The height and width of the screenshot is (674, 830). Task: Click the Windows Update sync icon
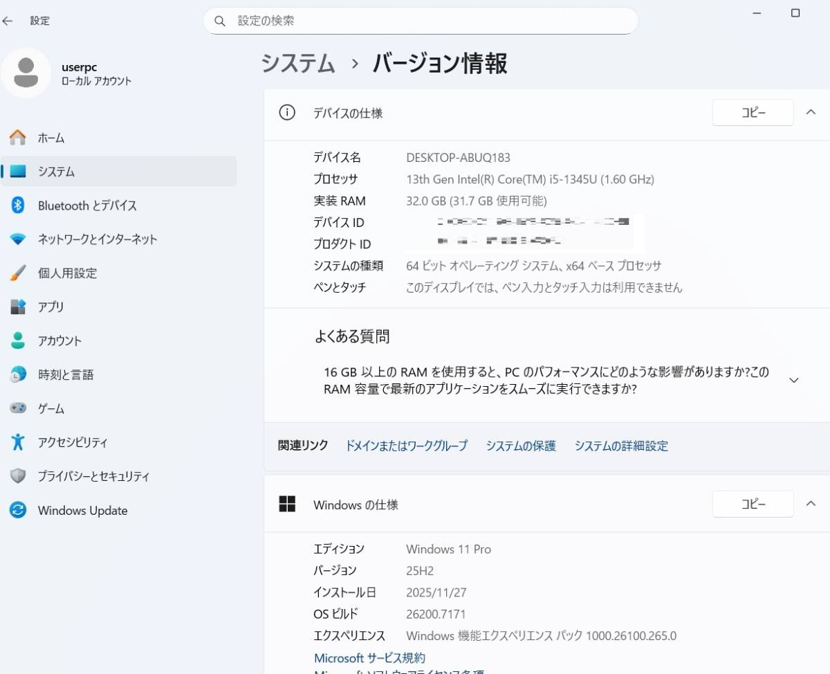pos(18,511)
